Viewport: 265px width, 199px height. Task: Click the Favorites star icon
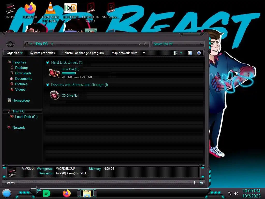pos(9,62)
